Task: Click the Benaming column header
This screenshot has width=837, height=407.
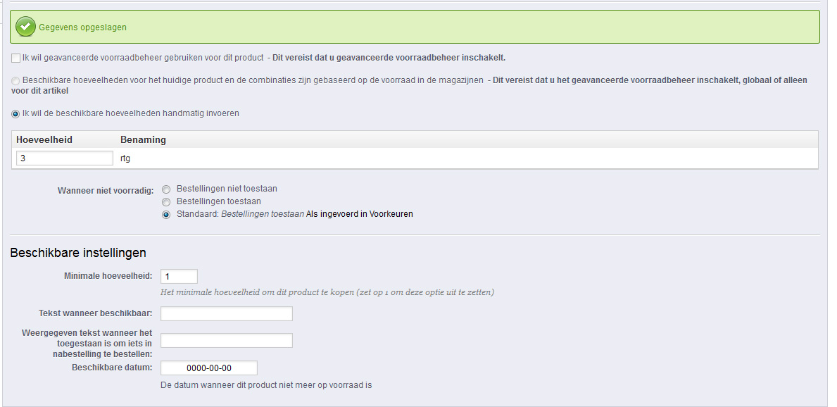Action: [x=143, y=139]
